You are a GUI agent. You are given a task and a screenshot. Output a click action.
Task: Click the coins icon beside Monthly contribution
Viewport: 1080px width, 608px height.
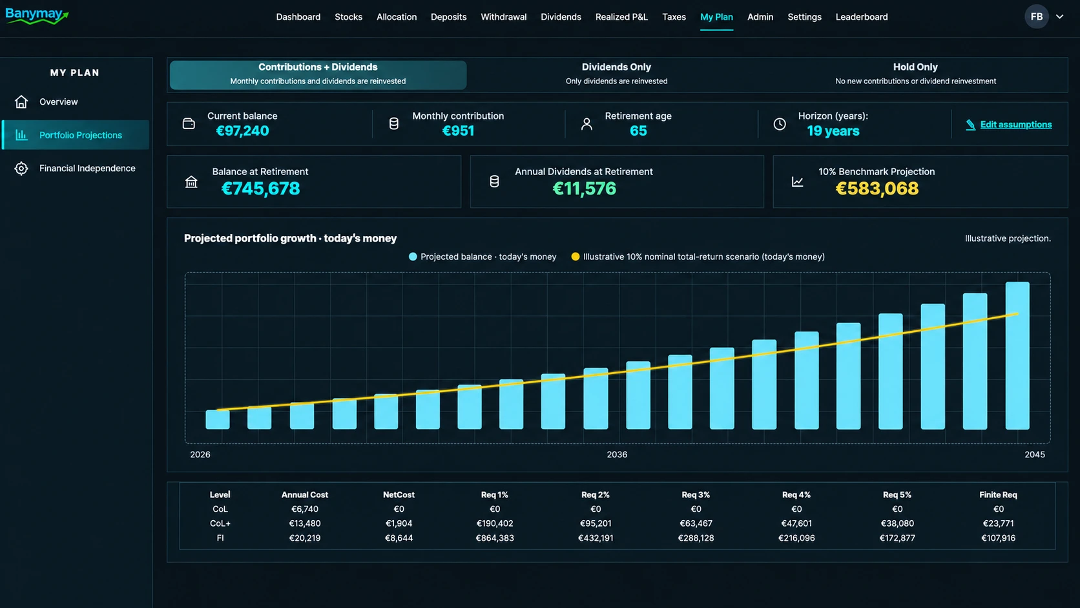click(394, 123)
